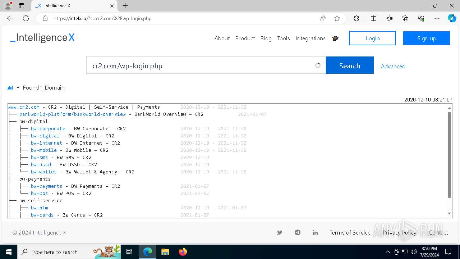Image resolution: width=460 pixels, height=259 pixels.
Task: Show statistics bar chart icon
Action: tap(10, 87)
